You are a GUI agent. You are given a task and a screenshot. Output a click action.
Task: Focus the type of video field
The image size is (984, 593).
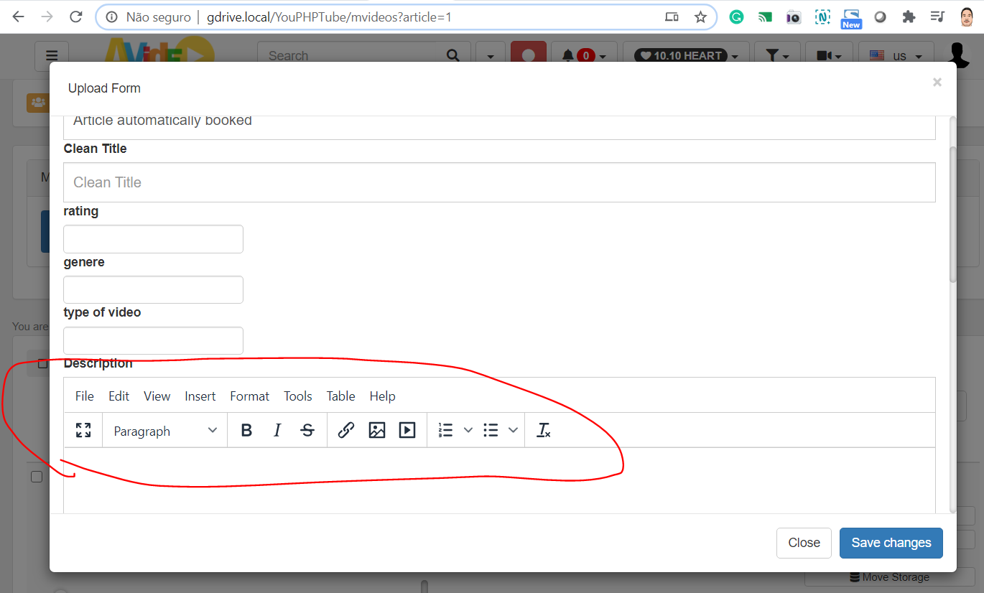point(153,340)
